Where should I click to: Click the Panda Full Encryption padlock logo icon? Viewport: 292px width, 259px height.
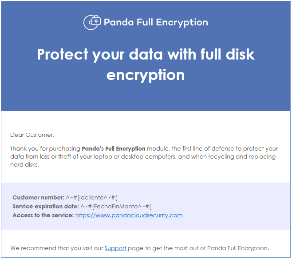pyautogui.click(x=92, y=22)
